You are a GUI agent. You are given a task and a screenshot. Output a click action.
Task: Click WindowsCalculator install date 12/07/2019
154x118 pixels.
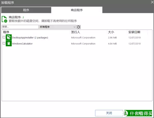coord(134,44)
